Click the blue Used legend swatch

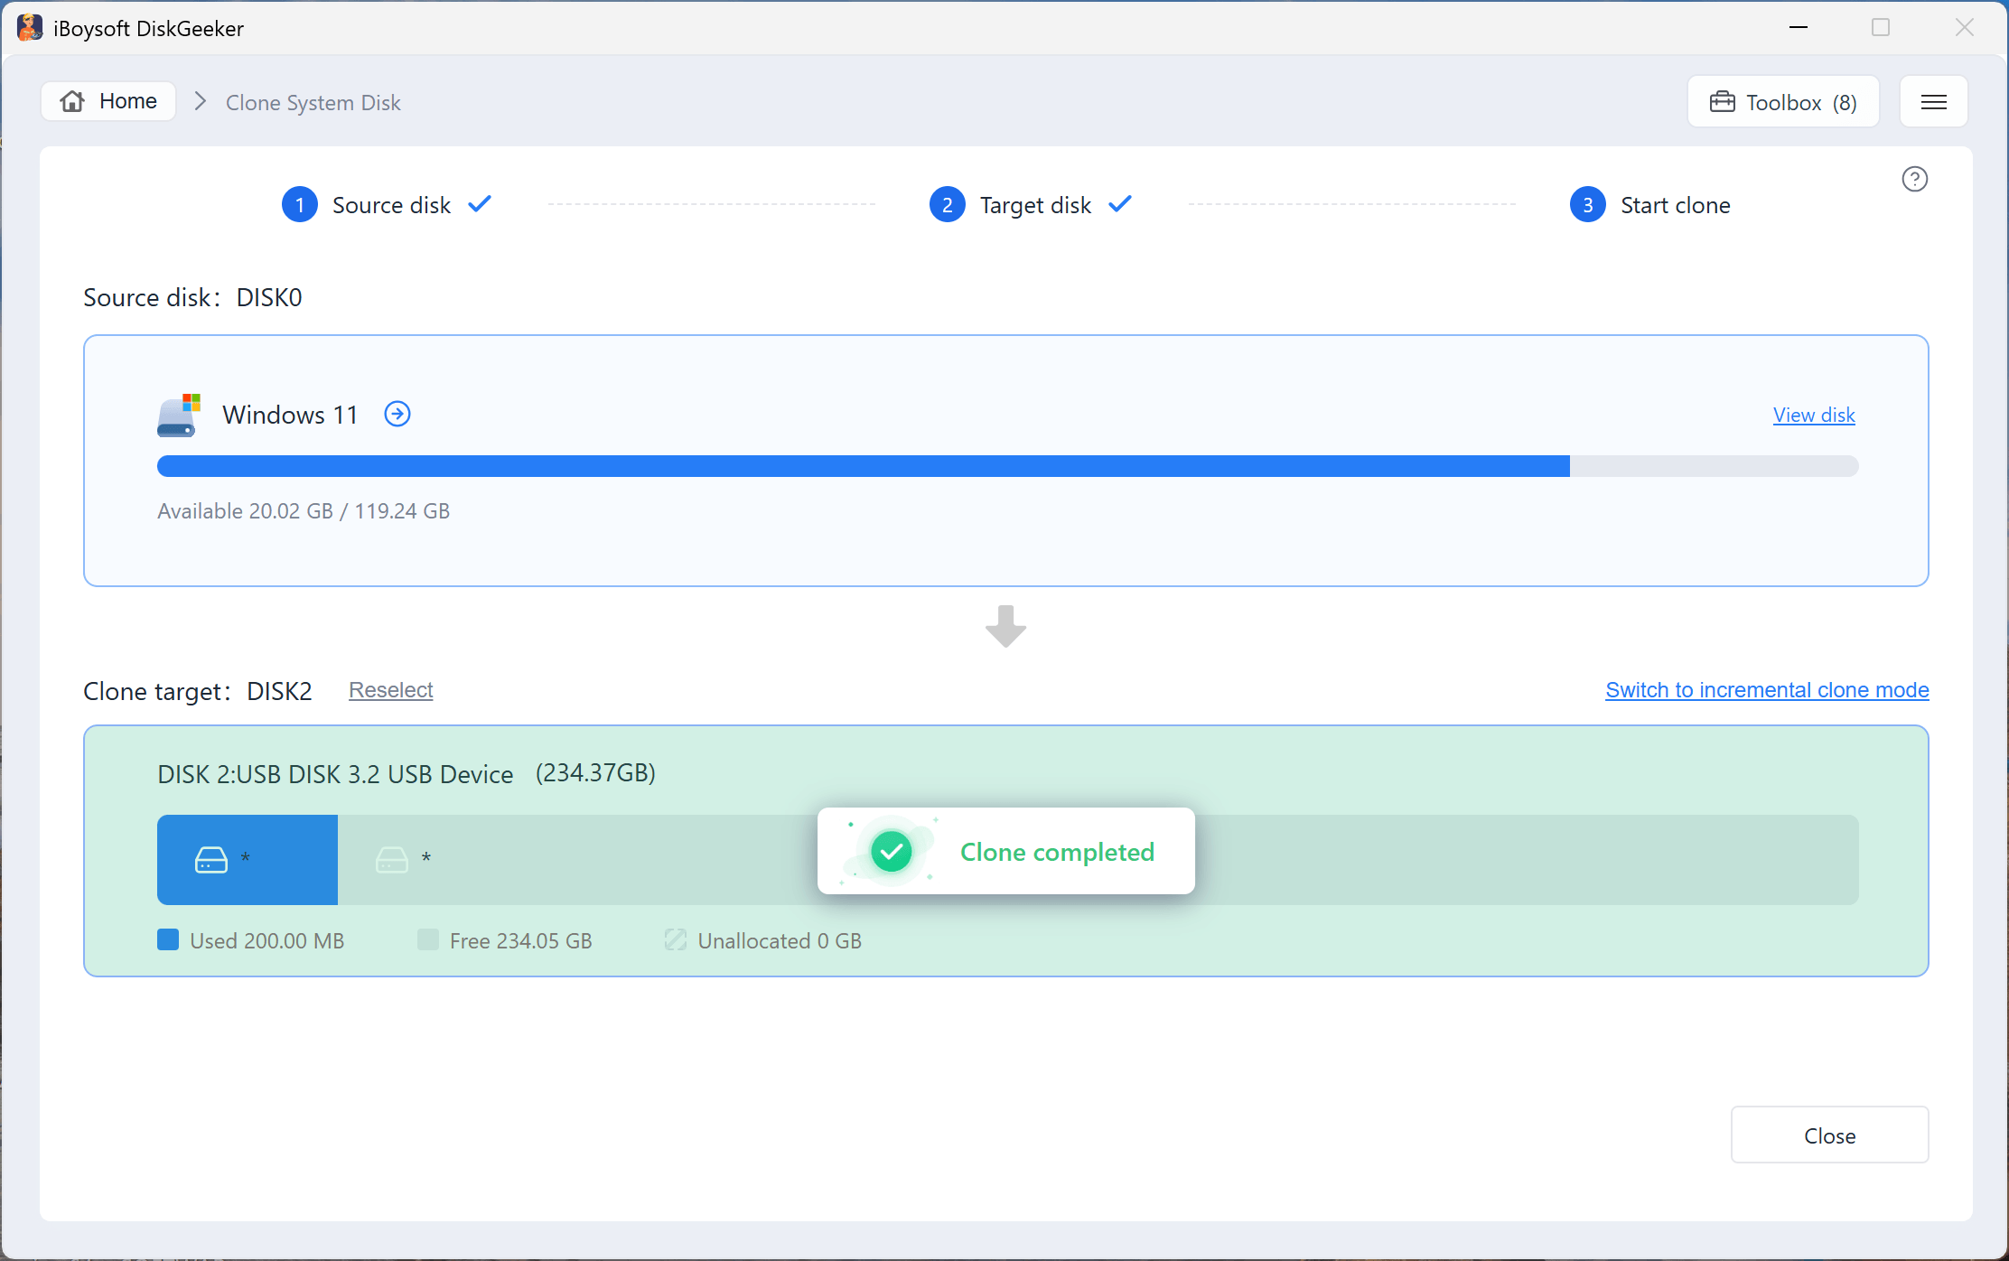[x=168, y=940]
